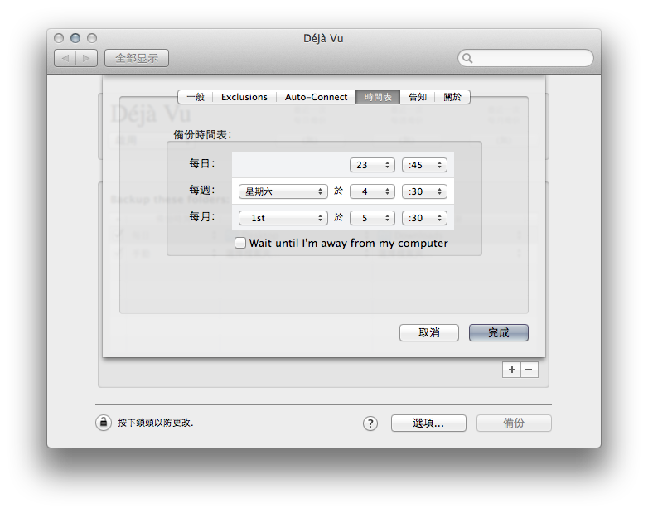Switch to the Exclusions tab
Image resolution: width=648 pixels, height=513 pixels.
coord(244,97)
